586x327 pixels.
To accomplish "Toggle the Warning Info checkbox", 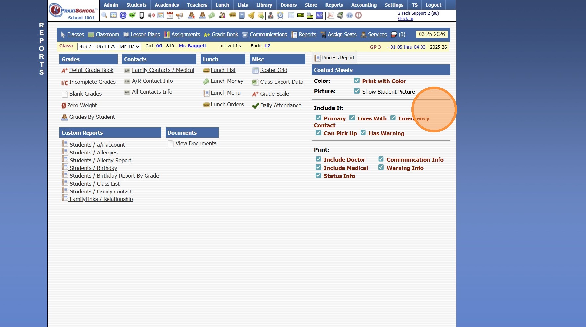I will click(381, 167).
